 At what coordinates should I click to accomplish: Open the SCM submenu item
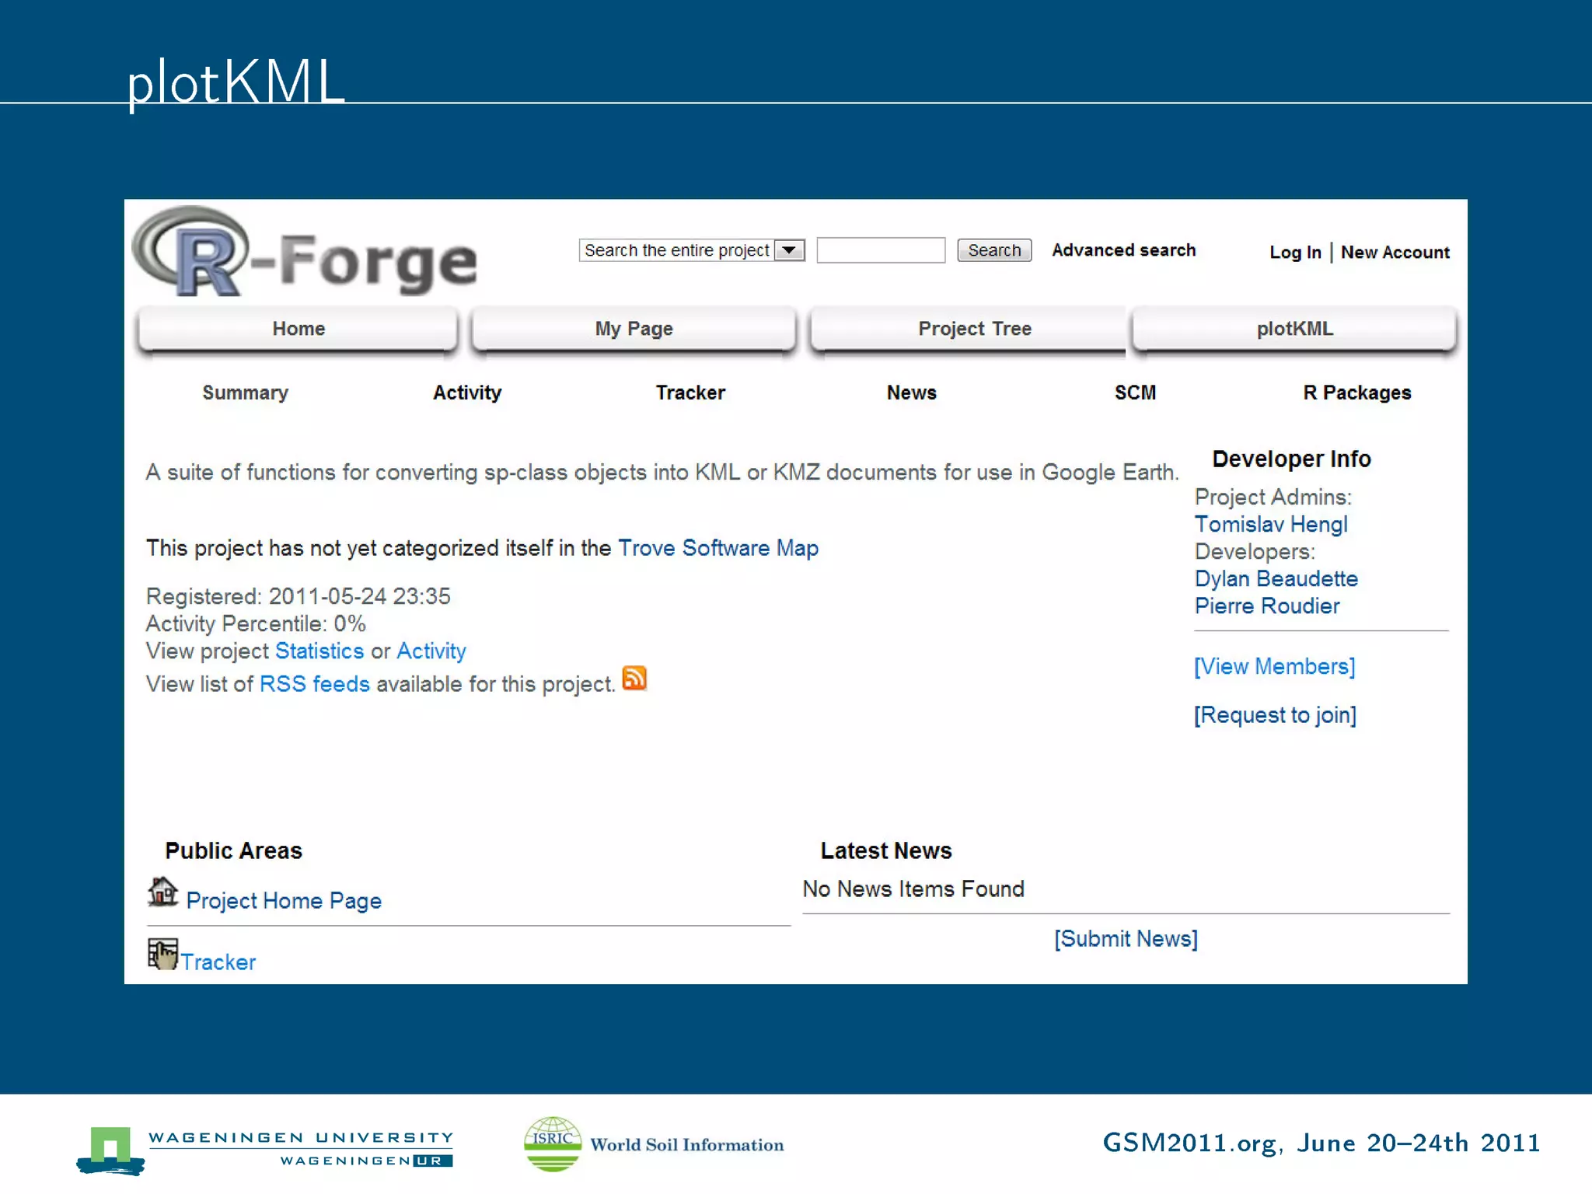1135,393
